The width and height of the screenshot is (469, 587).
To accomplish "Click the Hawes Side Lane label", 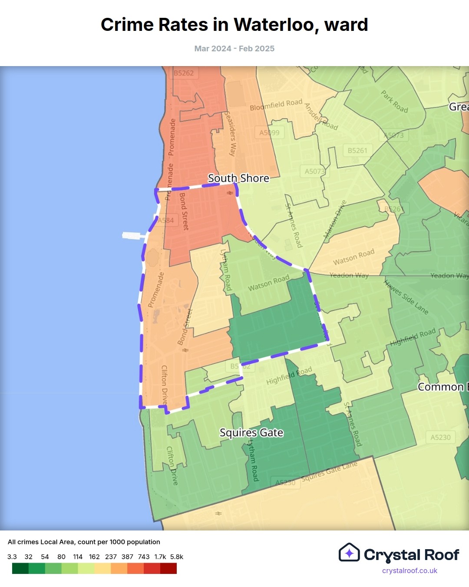I will (x=406, y=297).
